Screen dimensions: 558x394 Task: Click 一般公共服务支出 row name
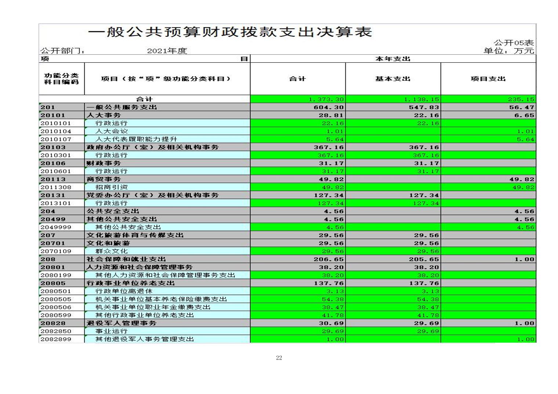point(122,107)
